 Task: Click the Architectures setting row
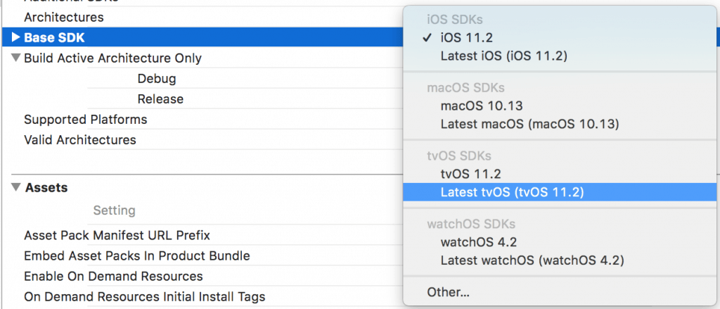tap(64, 17)
